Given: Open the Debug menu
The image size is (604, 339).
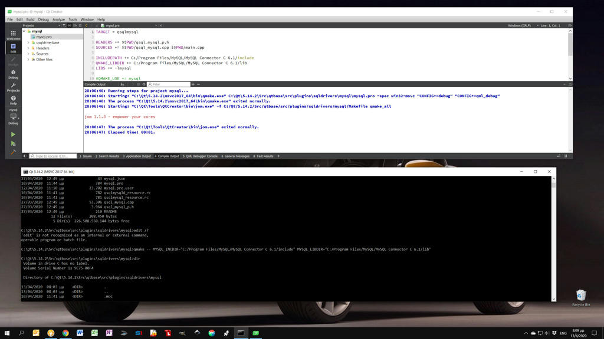Looking at the screenshot, I should pos(43,19).
